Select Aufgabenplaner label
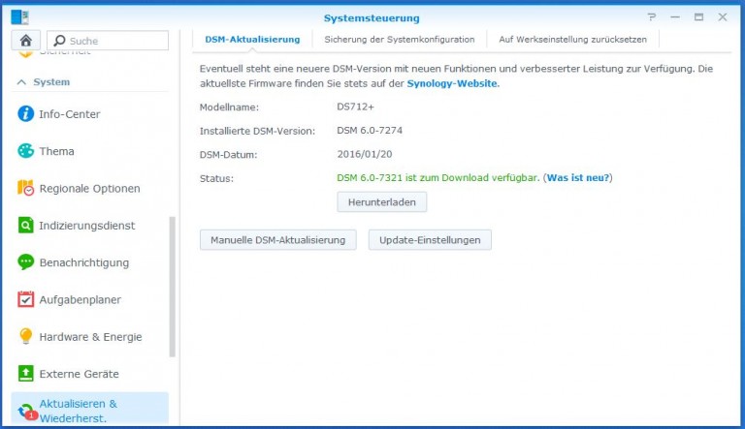 (x=80, y=300)
